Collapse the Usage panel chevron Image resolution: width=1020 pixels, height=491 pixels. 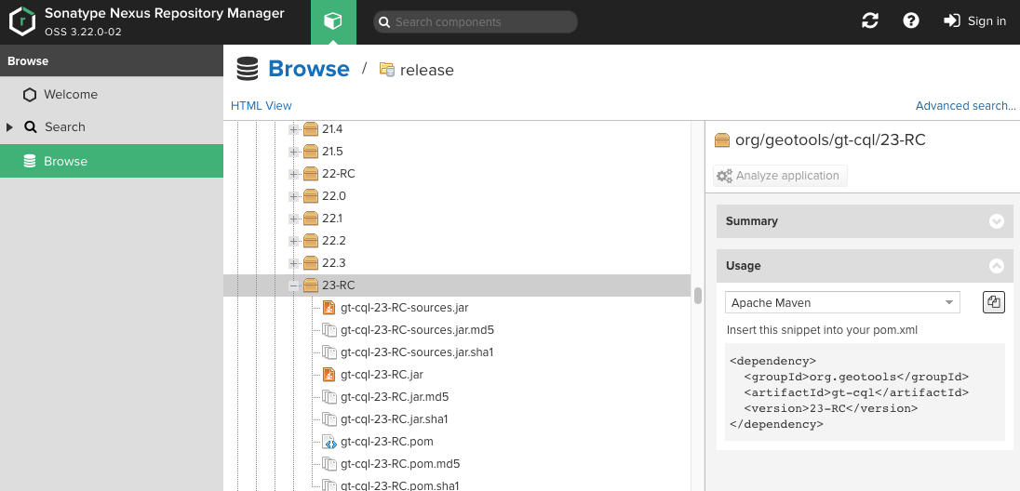(997, 266)
